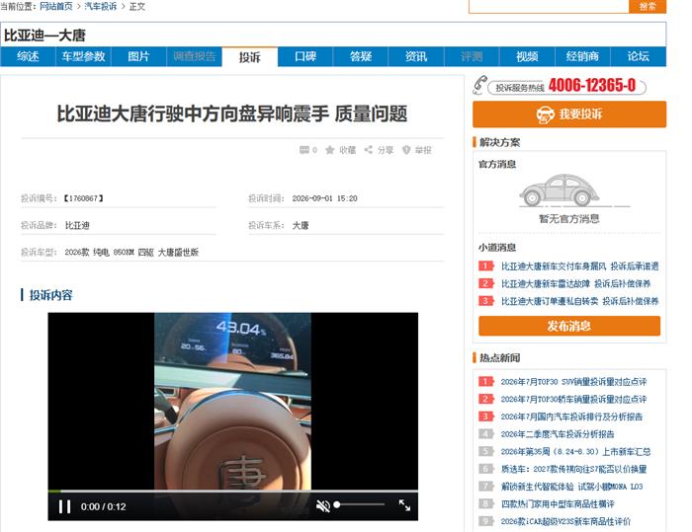Click the star favorite icon
This screenshot has height=532, width=692.
click(329, 150)
